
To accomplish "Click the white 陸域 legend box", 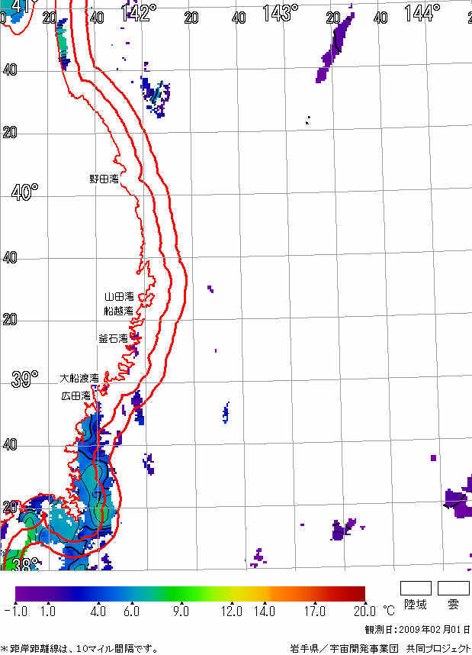I will pos(416,588).
